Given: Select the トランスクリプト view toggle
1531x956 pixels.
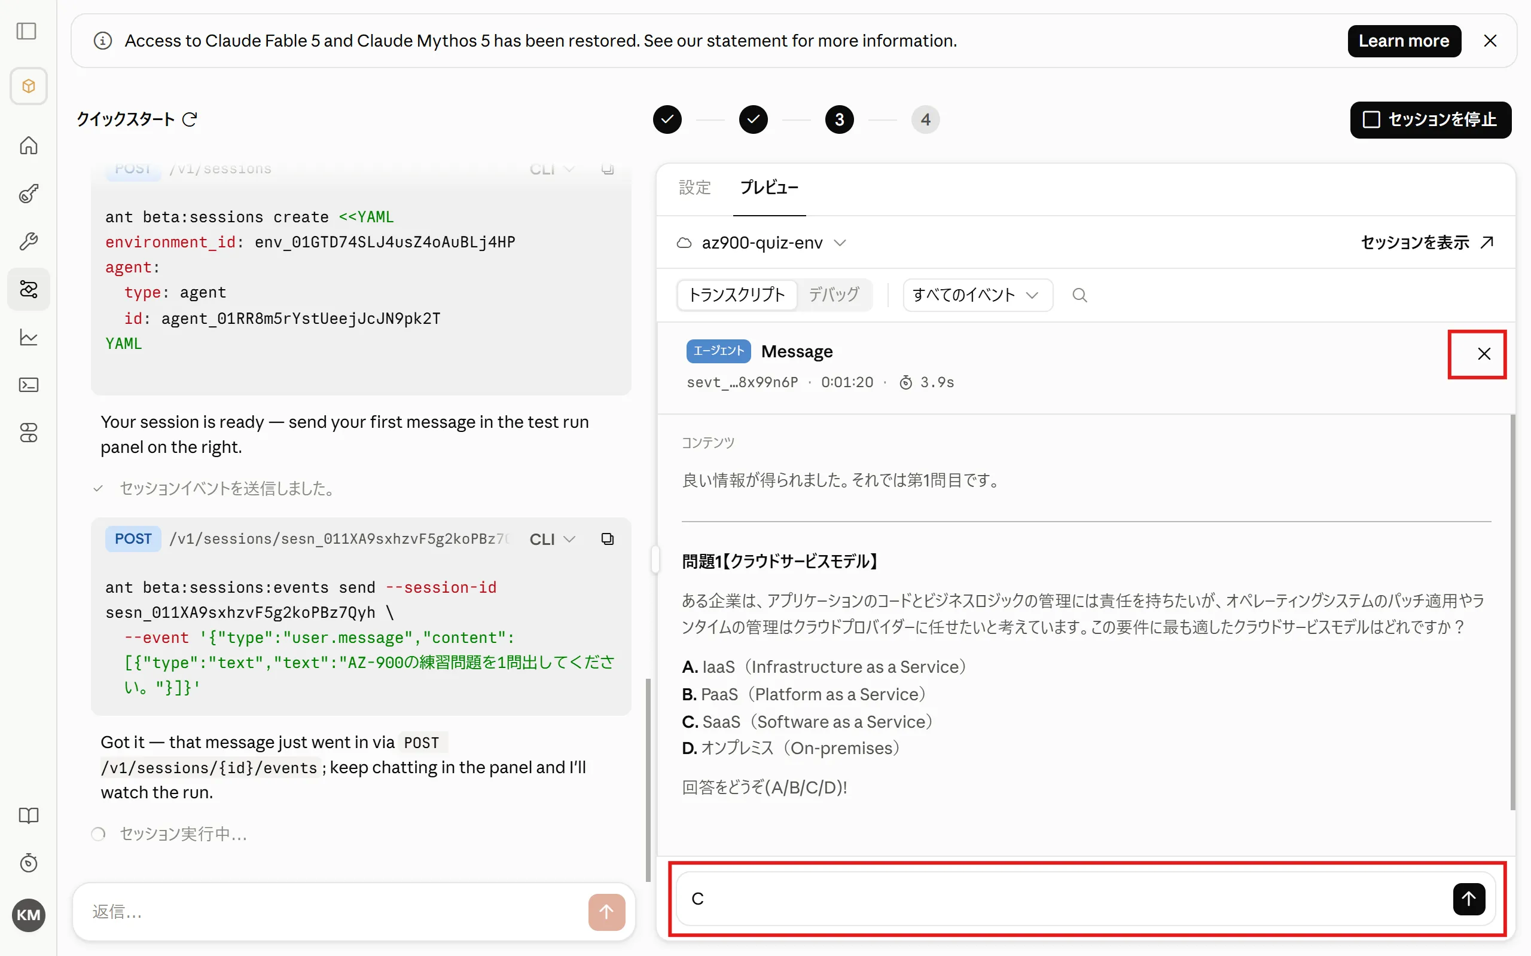Looking at the screenshot, I should (x=736, y=295).
